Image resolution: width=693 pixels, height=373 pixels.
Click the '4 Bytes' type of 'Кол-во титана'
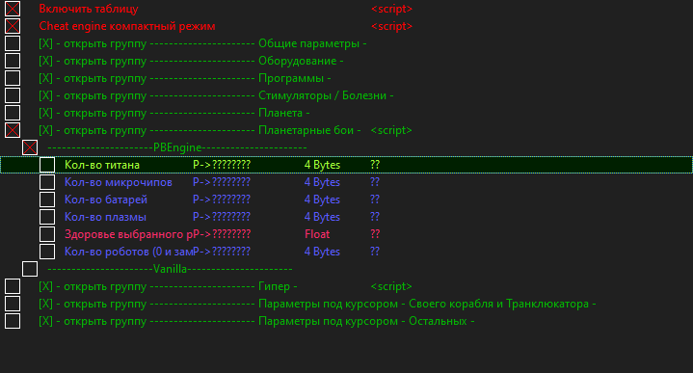[322, 165]
